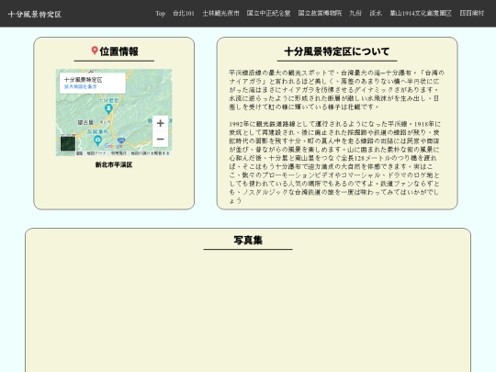This screenshot has width=496, height=372.
Task: Click the 望古里 map label
Action: [x=85, y=122]
